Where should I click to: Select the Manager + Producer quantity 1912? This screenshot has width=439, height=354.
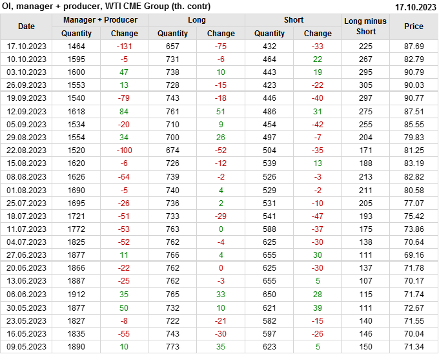pos(76,294)
